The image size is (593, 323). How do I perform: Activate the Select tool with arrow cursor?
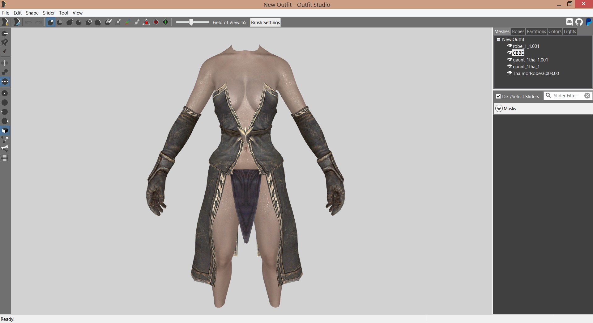point(50,22)
